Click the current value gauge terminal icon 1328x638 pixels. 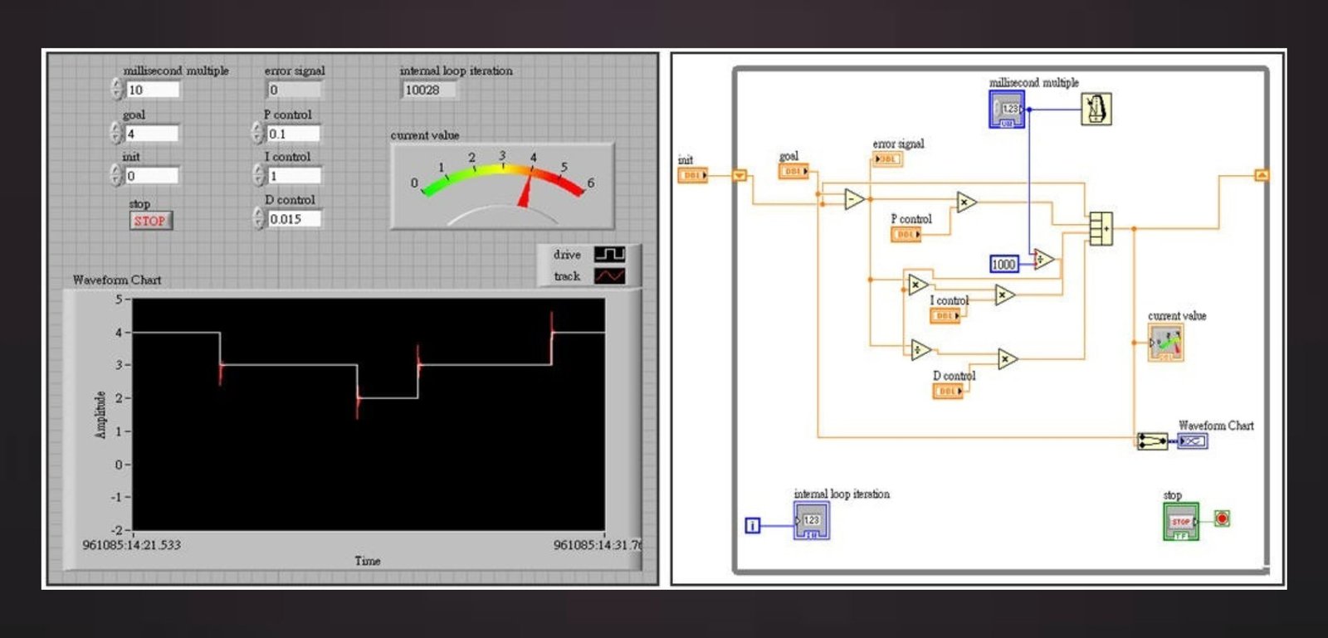[x=1165, y=343]
